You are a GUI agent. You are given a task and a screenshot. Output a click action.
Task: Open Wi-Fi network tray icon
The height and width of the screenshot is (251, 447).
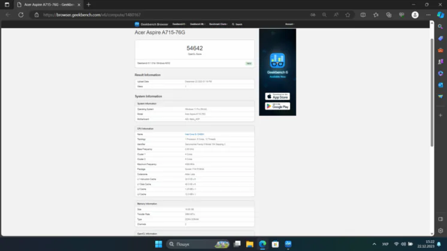[396, 244]
